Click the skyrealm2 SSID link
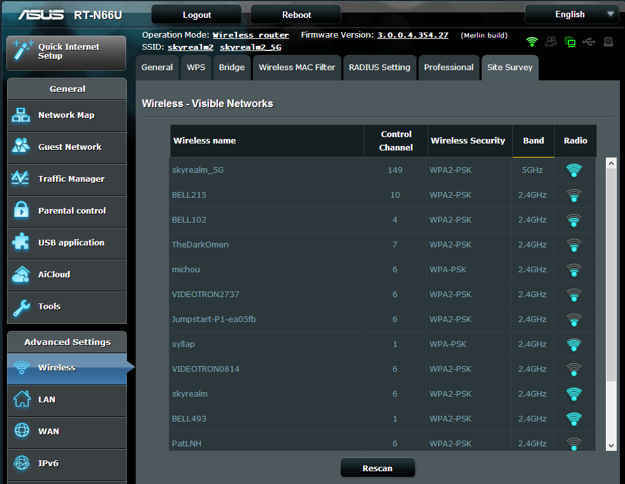This screenshot has width=625, height=484. [190, 47]
